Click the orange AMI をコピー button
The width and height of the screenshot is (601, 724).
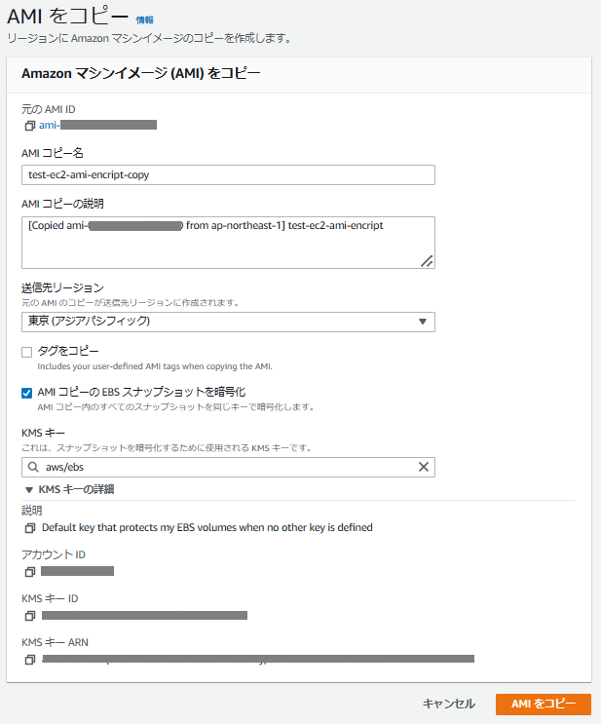[543, 704]
